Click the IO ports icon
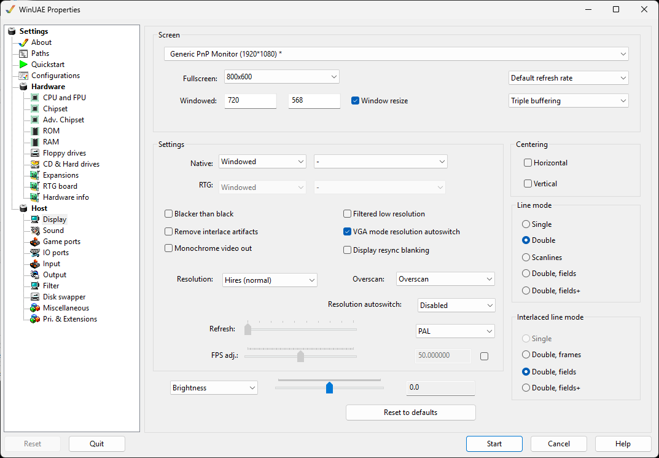The width and height of the screenshot is (659, 458). [35, 253]
